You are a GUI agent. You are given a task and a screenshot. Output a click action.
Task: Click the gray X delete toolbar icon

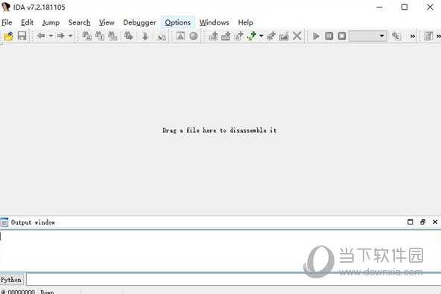point(297,36)
